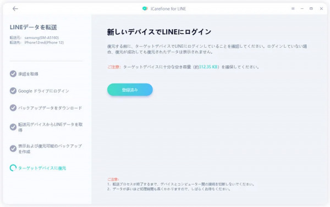This screenshot has width=330, height=207.
Task: Close the iCareFone for LINE window
Action: (321, 9)
